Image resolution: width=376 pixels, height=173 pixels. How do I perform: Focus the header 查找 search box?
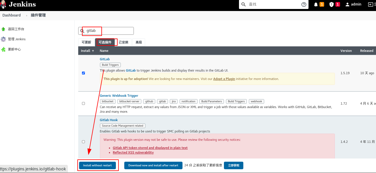[273, 4]
